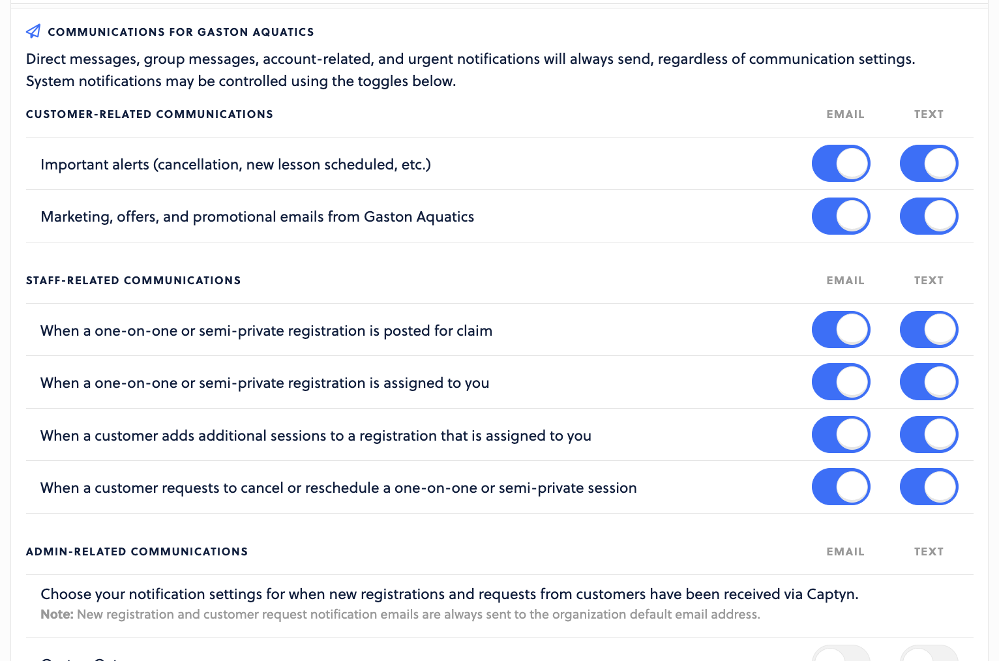Disable text for Important alerts
The height and width of the screenshot is (661, 999).
click(929, 164)
